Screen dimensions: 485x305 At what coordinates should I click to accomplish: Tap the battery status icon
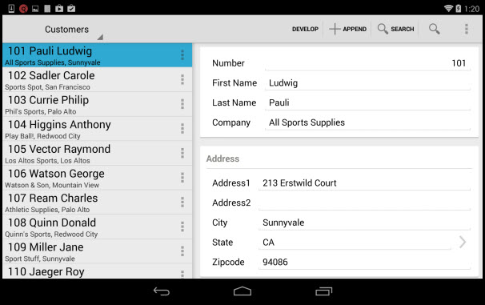click(x=458, y=8)
